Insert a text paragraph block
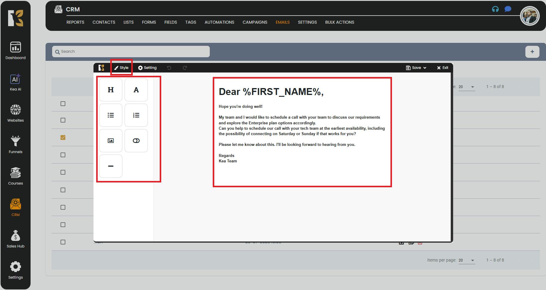546x290 pixels. point(136,90)
